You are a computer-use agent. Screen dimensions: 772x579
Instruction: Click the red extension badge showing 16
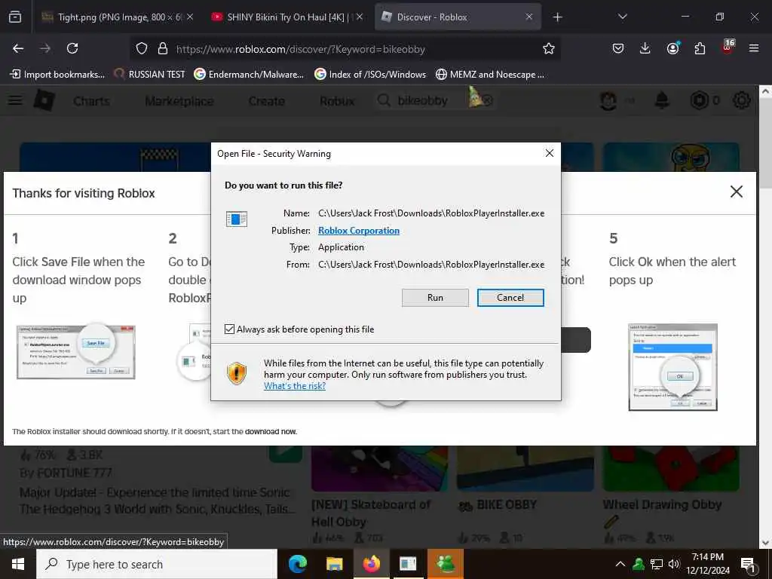[x=728, y=46]
